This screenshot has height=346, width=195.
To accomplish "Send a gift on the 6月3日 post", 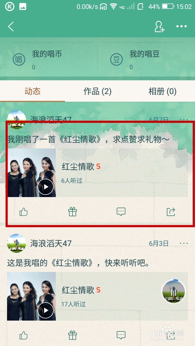I will [x=73, y=335].
